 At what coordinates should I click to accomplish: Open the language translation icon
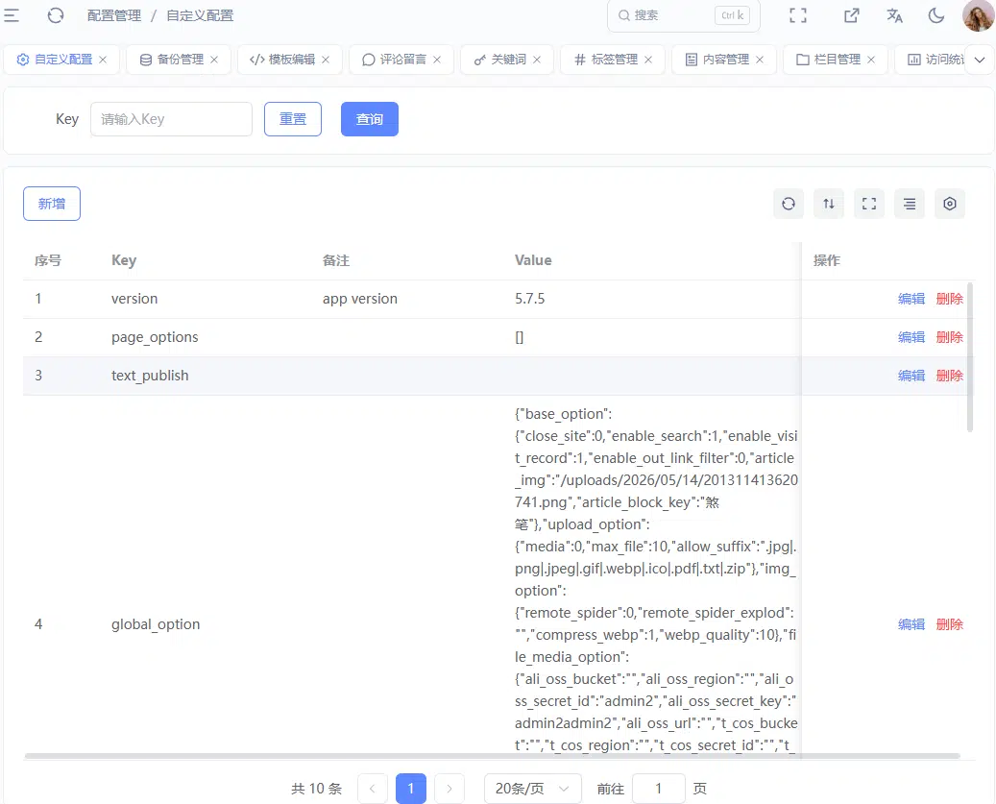894,16
